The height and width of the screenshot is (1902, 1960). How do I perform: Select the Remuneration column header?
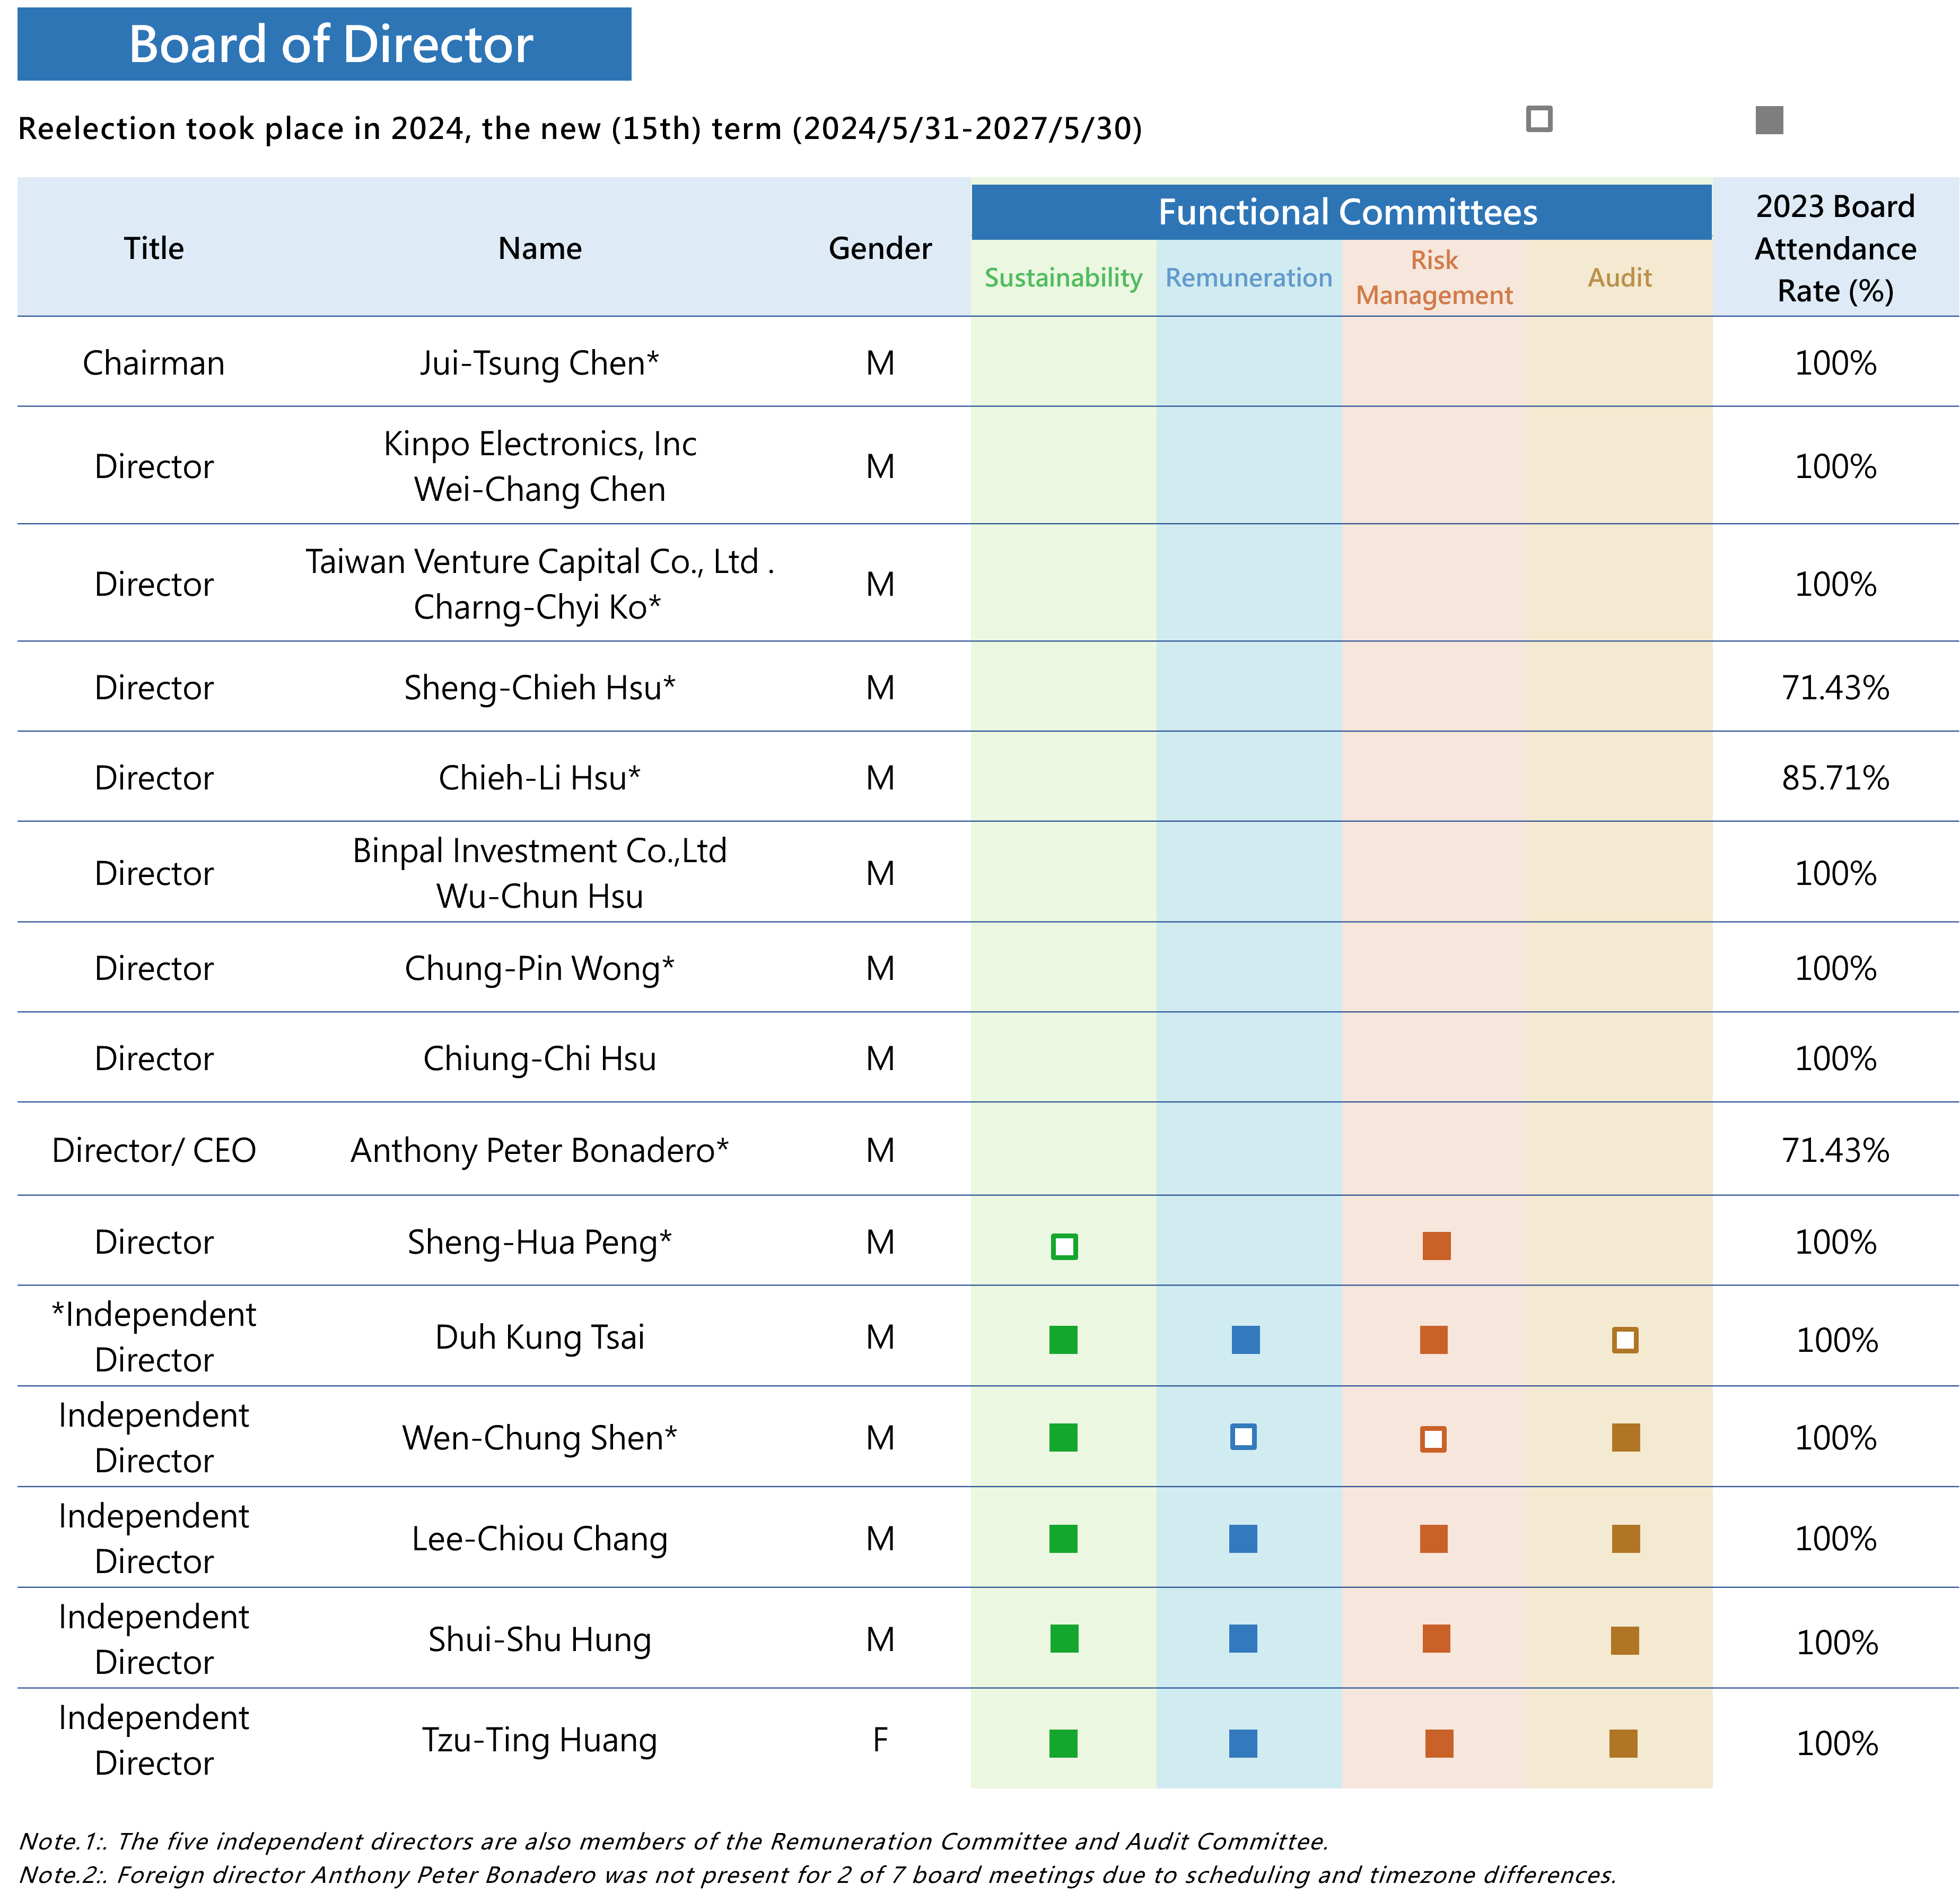(1248, 278)
